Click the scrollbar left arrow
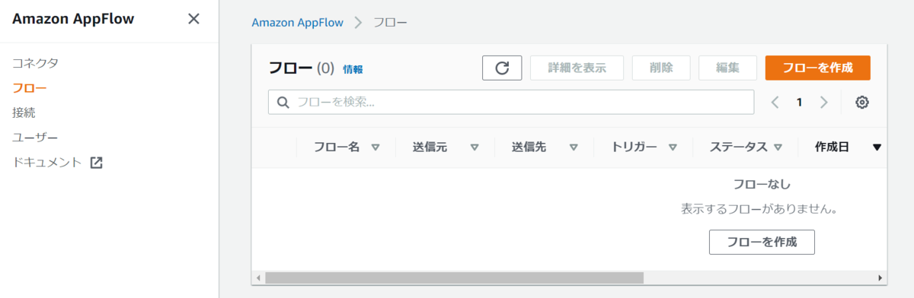The image size is (914, 298). (258, 278)
